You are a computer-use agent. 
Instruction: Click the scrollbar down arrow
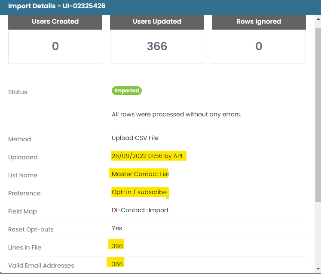318,269
